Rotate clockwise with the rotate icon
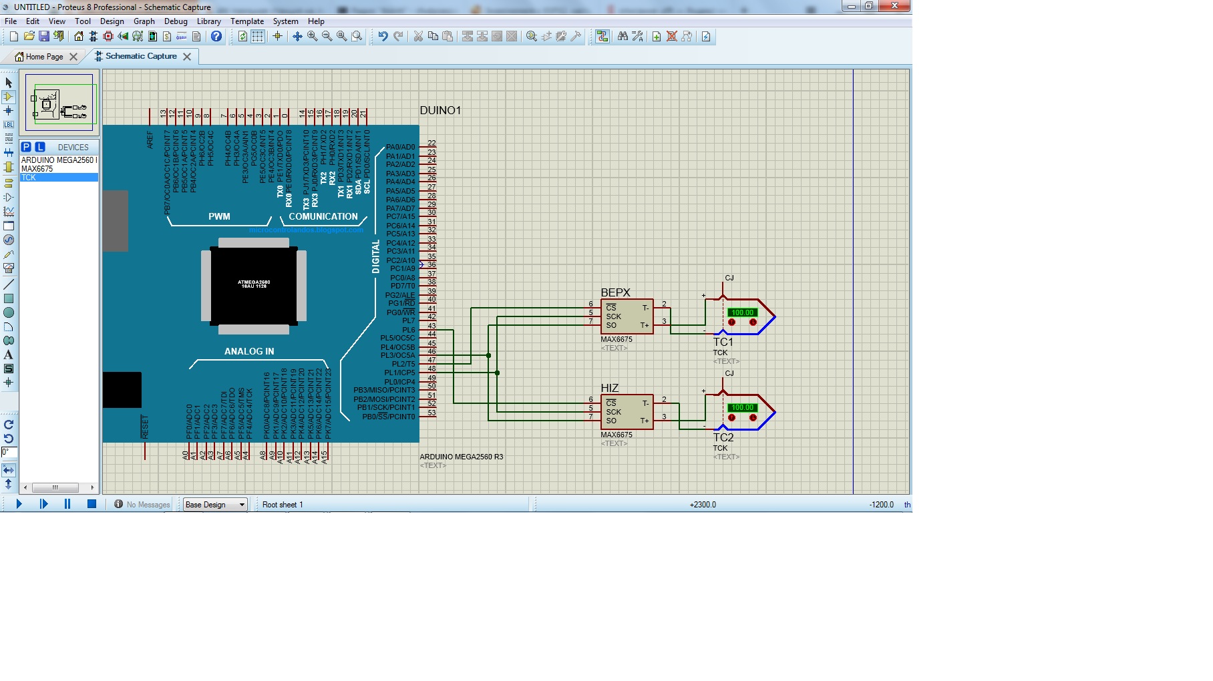Image resolution: width=1213 pixels, height=681 pixels. click(9, 425)
